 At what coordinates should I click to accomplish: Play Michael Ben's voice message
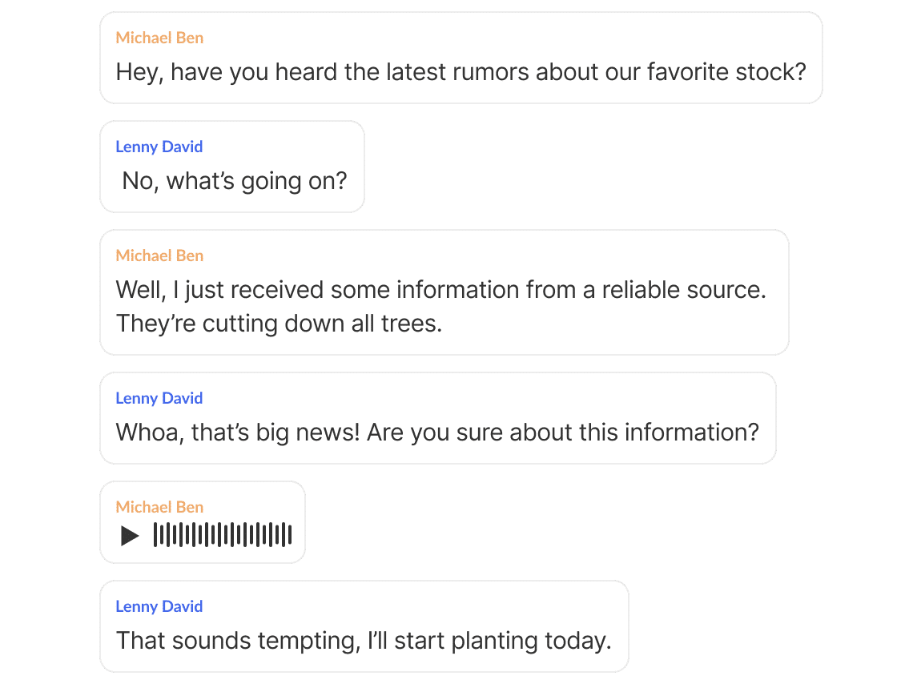pos(130,535)
